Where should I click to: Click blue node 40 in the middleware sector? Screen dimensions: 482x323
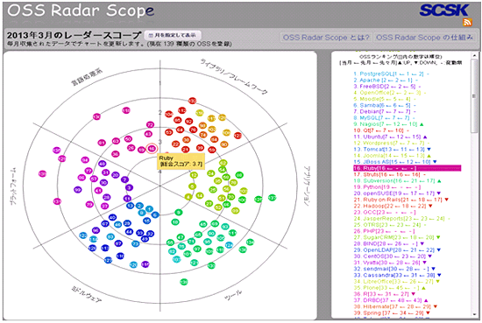pos(112,217)
